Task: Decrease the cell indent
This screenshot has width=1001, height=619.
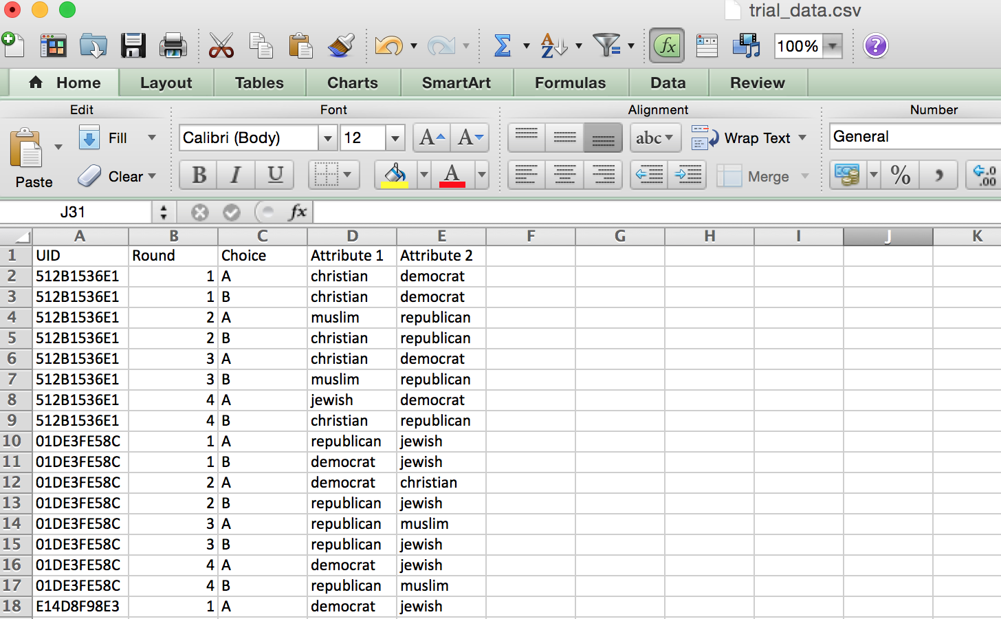Action: tap(649, 175)
